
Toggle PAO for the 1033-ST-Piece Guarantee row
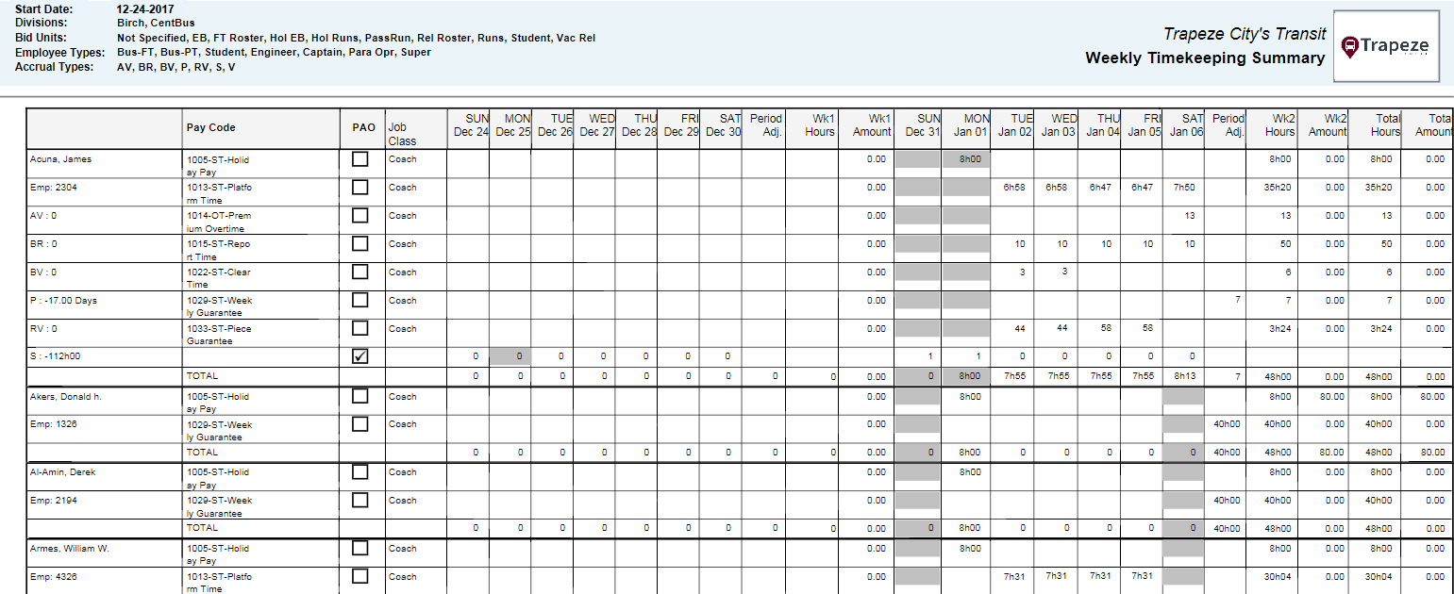(361, 327)
